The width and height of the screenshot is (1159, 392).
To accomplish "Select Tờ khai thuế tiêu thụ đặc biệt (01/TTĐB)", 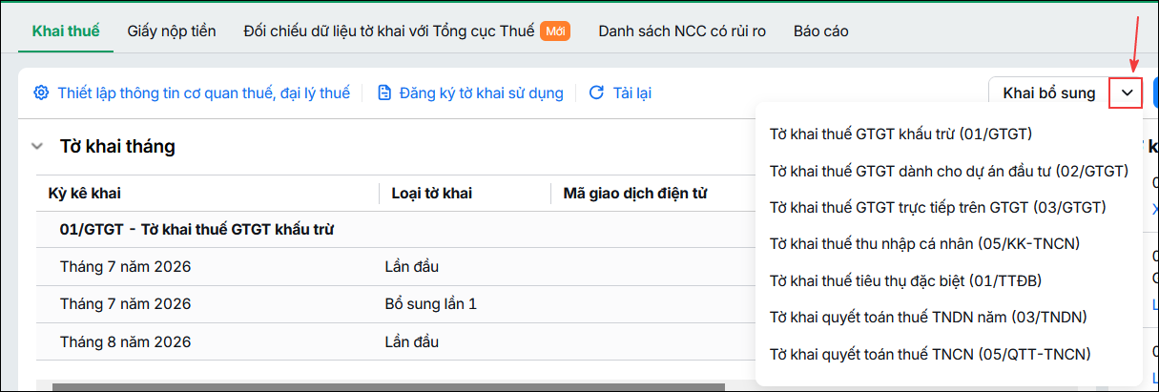I will click(x=905, y=280).
